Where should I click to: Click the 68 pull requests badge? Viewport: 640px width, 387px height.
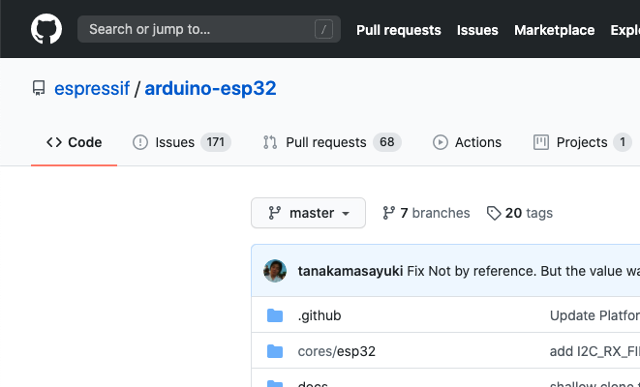pos(387,142)
